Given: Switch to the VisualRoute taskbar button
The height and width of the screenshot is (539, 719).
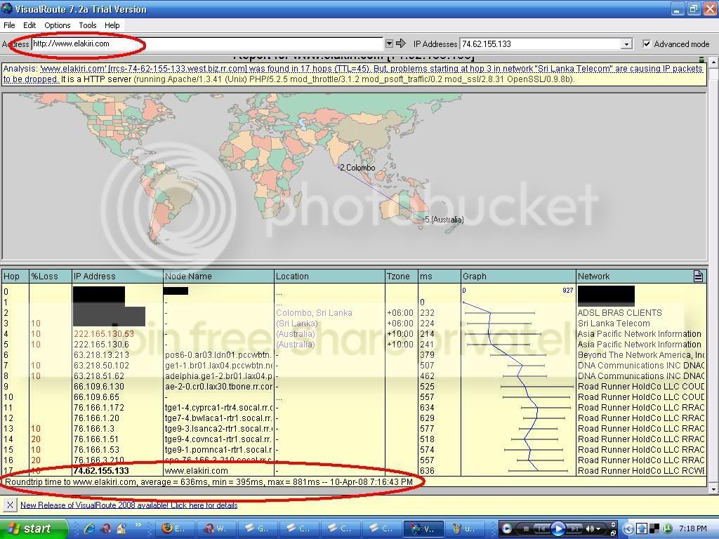Looking at the screenshot, I should click(423, 528).
